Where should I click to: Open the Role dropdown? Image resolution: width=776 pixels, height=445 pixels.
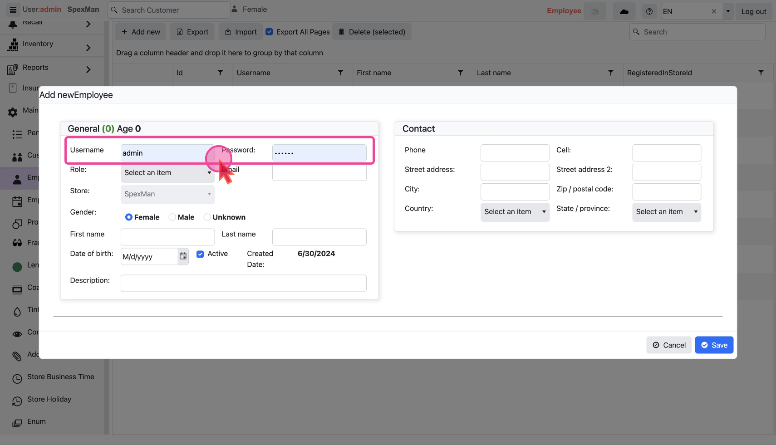click(x=167, y=173)
